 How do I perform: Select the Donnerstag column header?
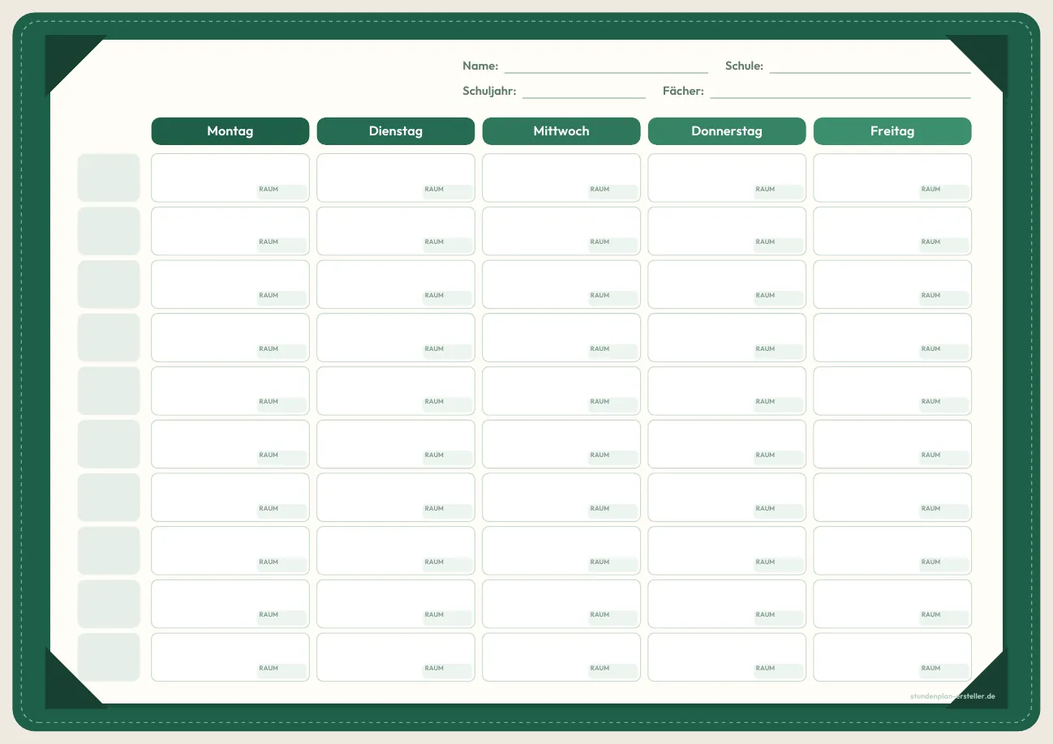tap(727, 131)
